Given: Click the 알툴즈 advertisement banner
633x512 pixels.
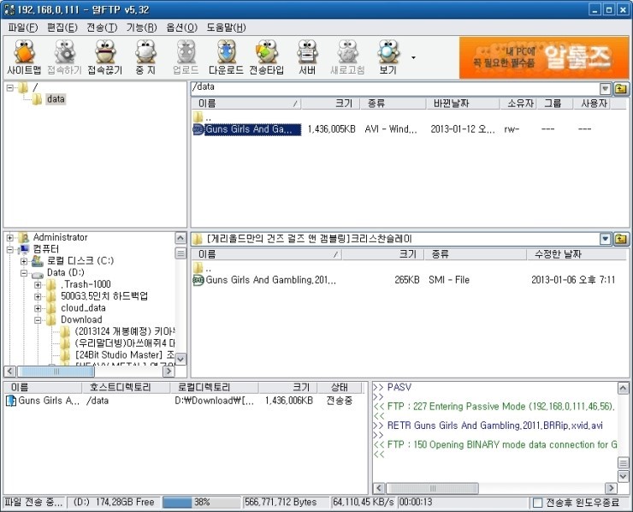Looking at the screenshot, I should pyautogui.click(x=544, y=57).
